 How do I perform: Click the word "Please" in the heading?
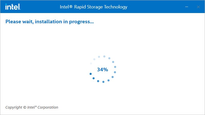pyautogui.click(x=13, y=22)
